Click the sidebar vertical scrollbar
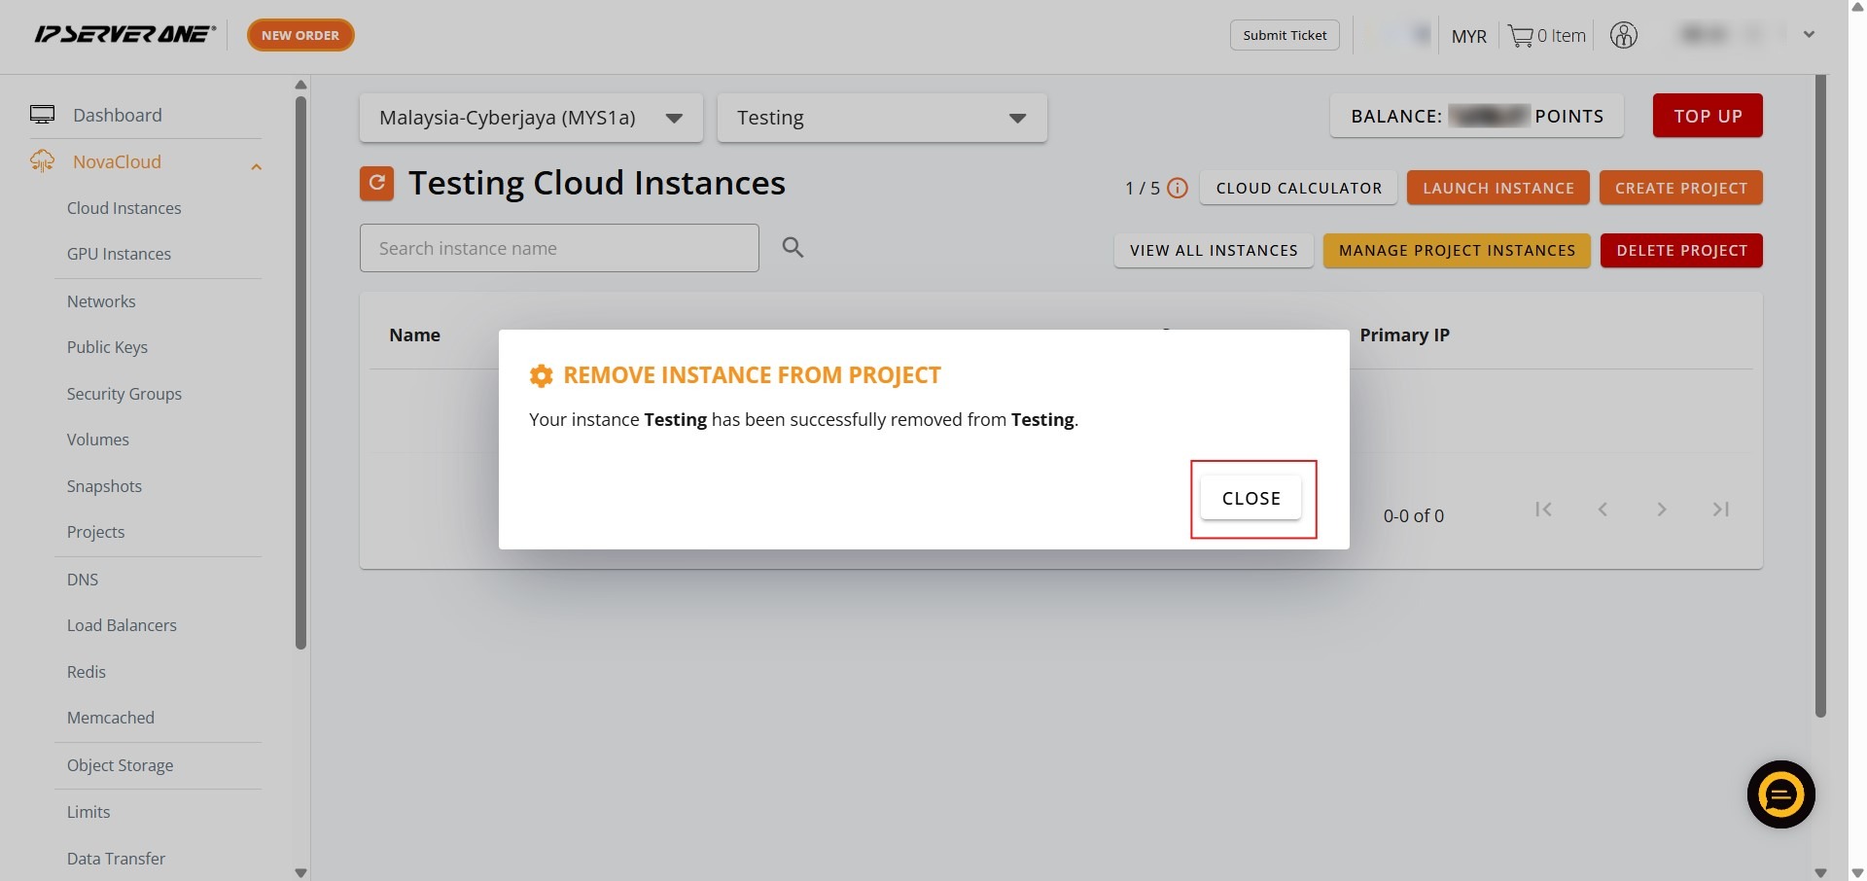The image size is (1867, 881). [300, 370]
